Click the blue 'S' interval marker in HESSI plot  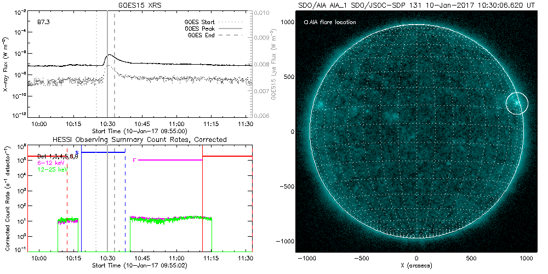coord(77,152)
